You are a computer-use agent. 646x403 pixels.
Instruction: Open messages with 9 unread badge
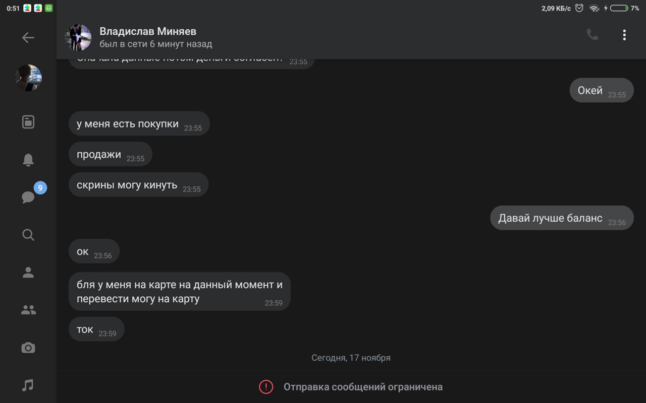pyautogui.click(x=29, y=196)
